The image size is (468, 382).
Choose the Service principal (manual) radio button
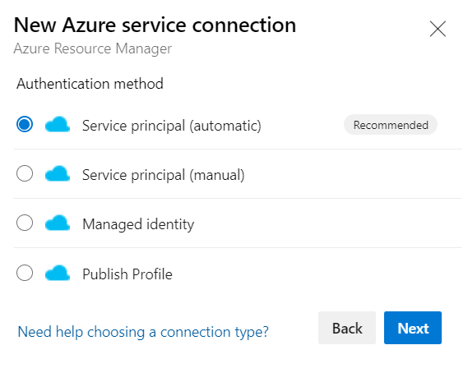click(25, 173)
